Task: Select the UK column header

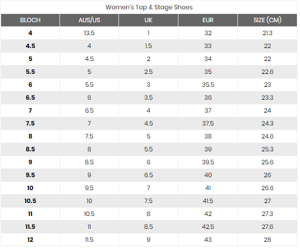Action: point(148,20)
